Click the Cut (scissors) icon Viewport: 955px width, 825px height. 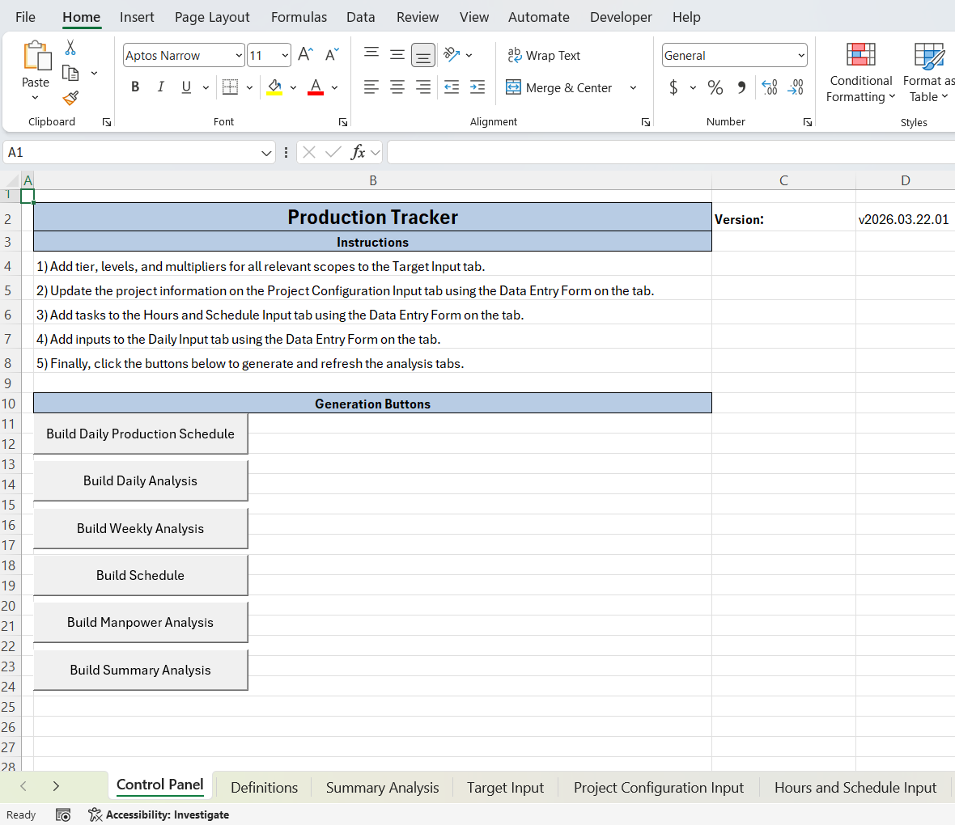tap(71, 49)
